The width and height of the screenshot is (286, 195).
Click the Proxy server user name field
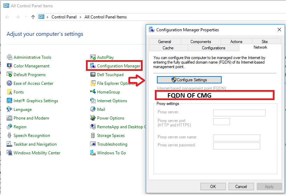237,138
